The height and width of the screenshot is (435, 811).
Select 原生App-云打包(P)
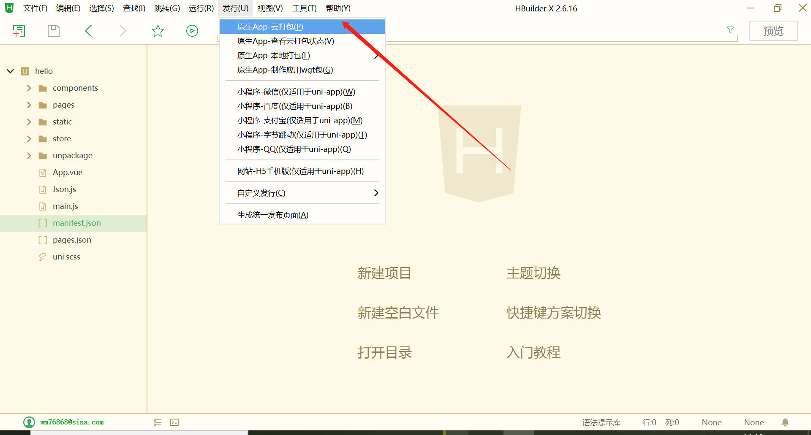[302, 27]
